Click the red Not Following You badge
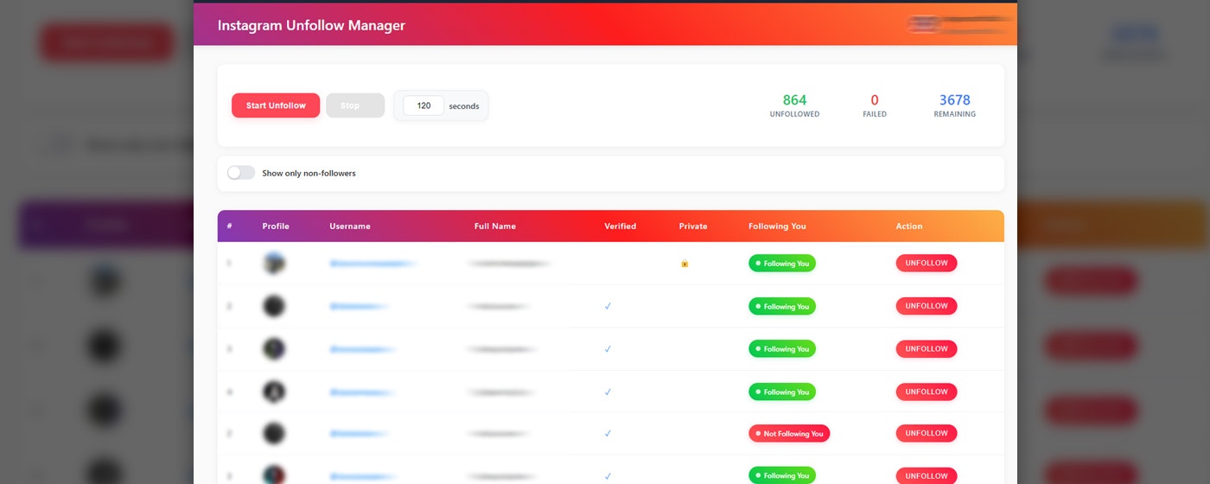This screenshot has width=1210, height=484. 789,434
